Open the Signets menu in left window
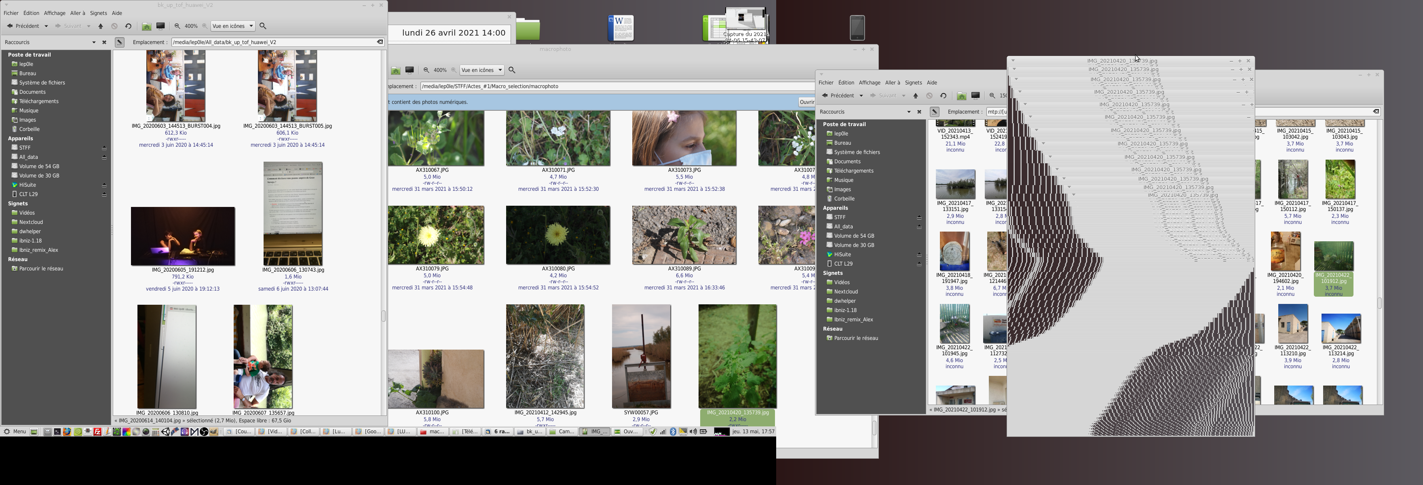Viewport: 1423px width, 485px height. tap(98, 13)
